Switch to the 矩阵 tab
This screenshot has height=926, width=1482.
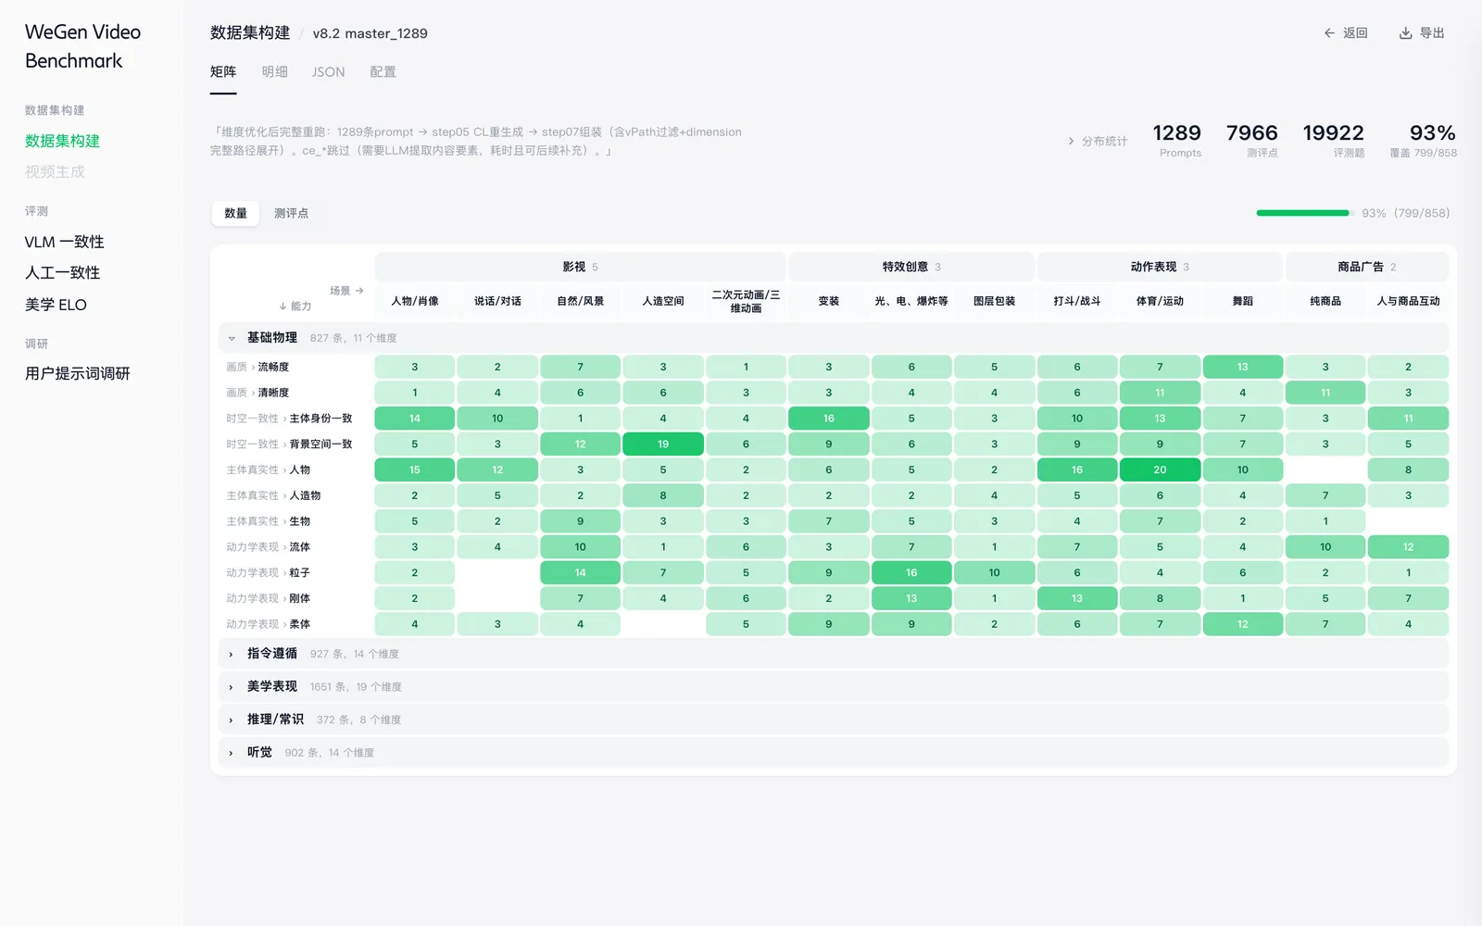tap(223, 72)
